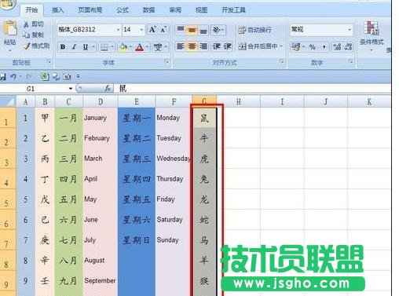The width and height of the screenshot is (399, 296).
Task: Toggle align text right
Action: (x=203, y=46)
